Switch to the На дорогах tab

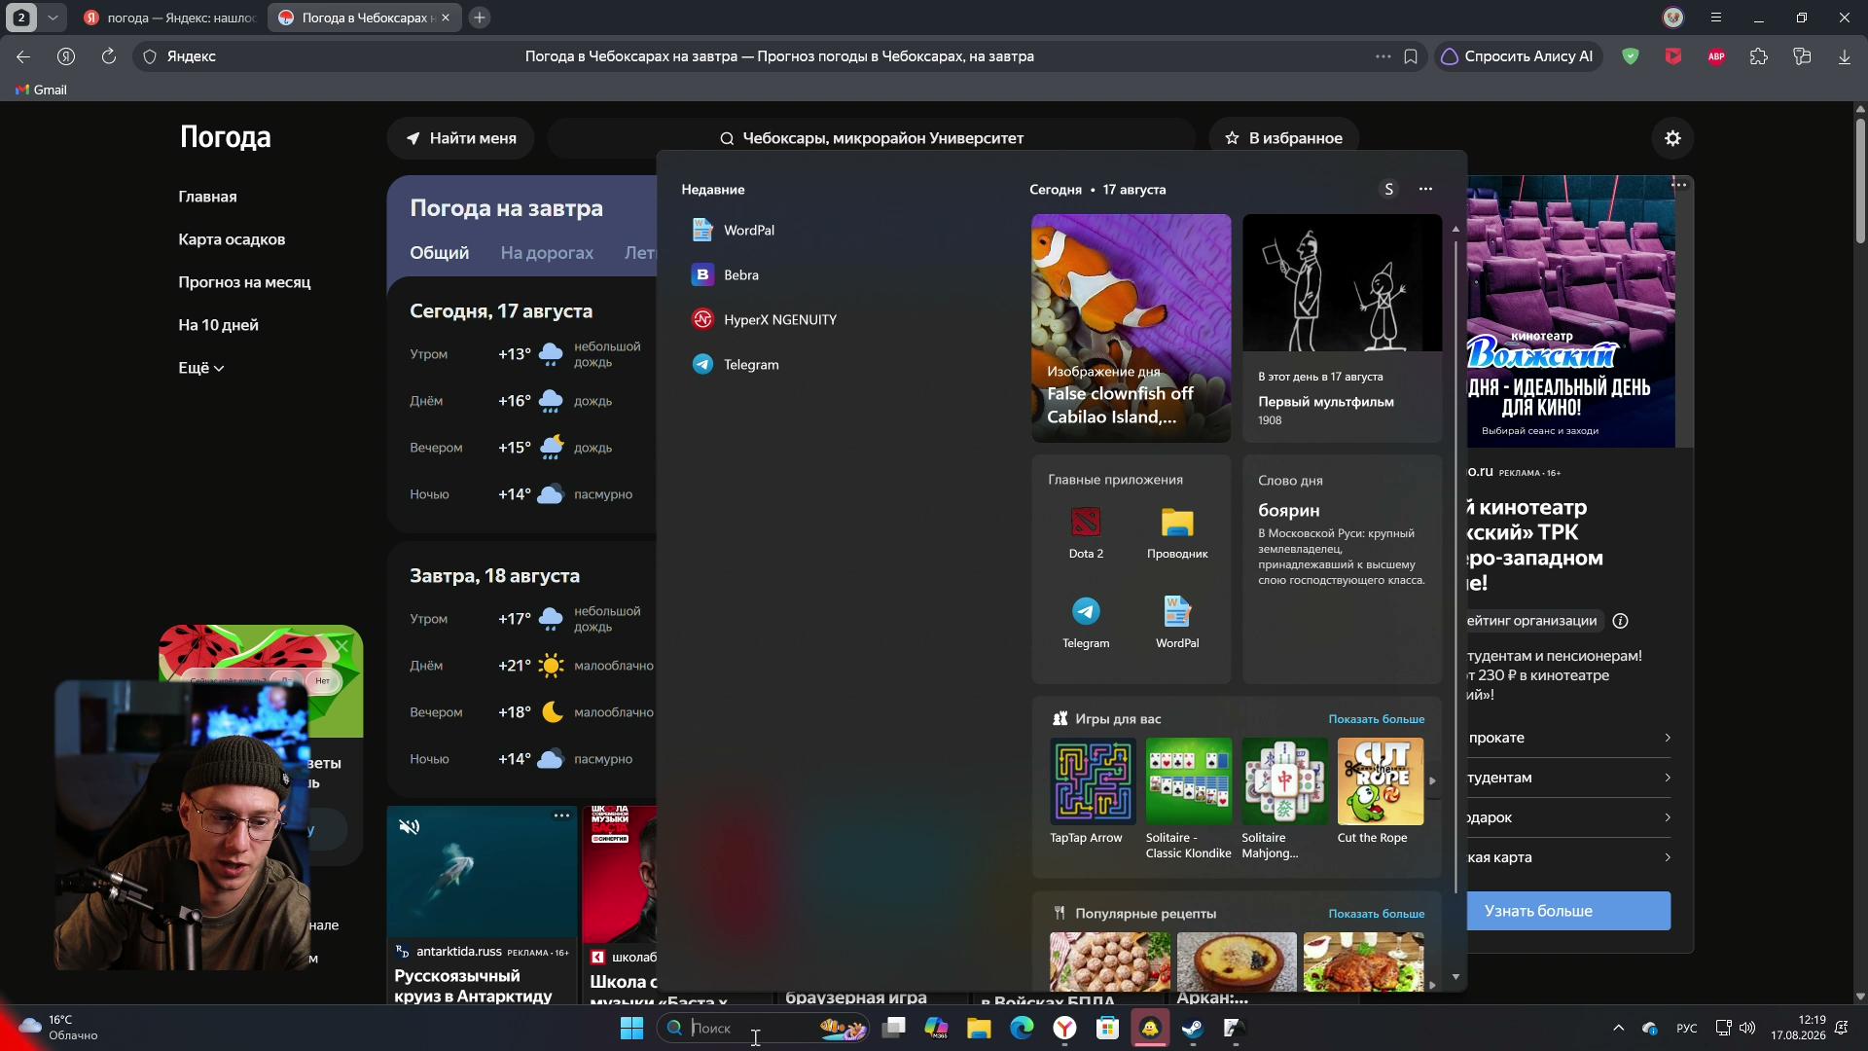point(547,253)
